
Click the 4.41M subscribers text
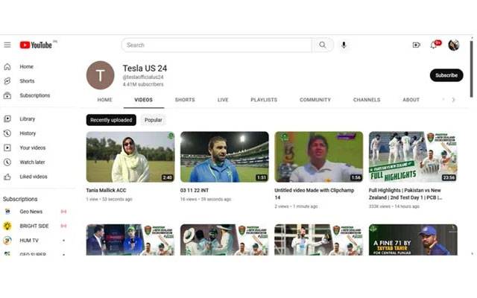pos(143,84)
